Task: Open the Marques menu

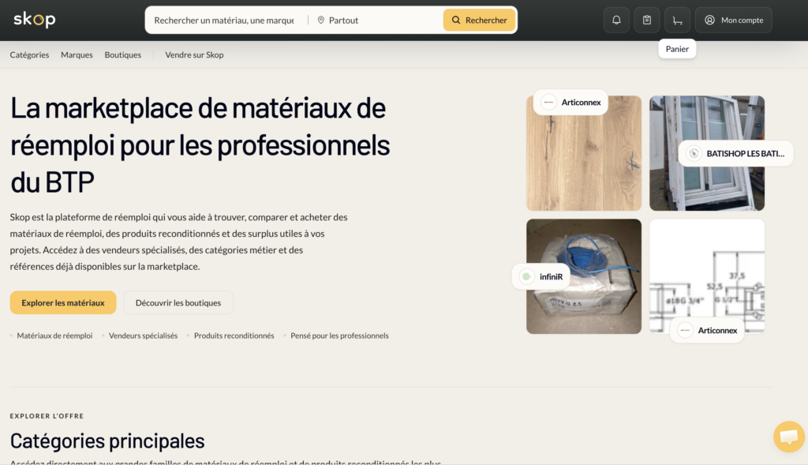Action: click(77, 54)
